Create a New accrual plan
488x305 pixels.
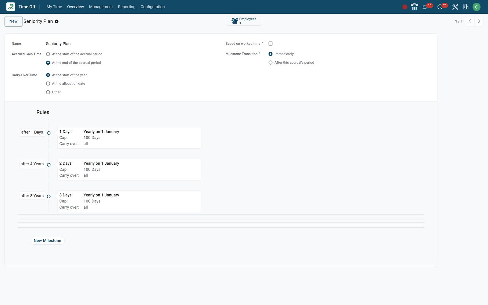pos(13,21)
